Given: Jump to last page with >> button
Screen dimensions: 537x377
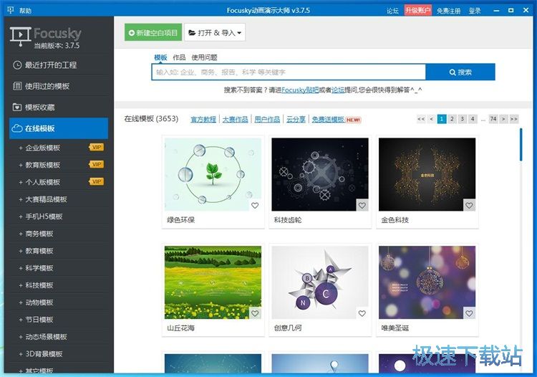Looking at the screenshot, I should click(x=513, y=119).
